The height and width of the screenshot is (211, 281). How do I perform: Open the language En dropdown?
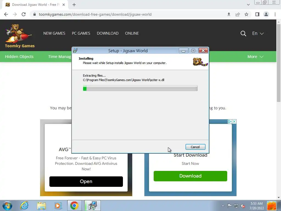(x=258, y=33)
